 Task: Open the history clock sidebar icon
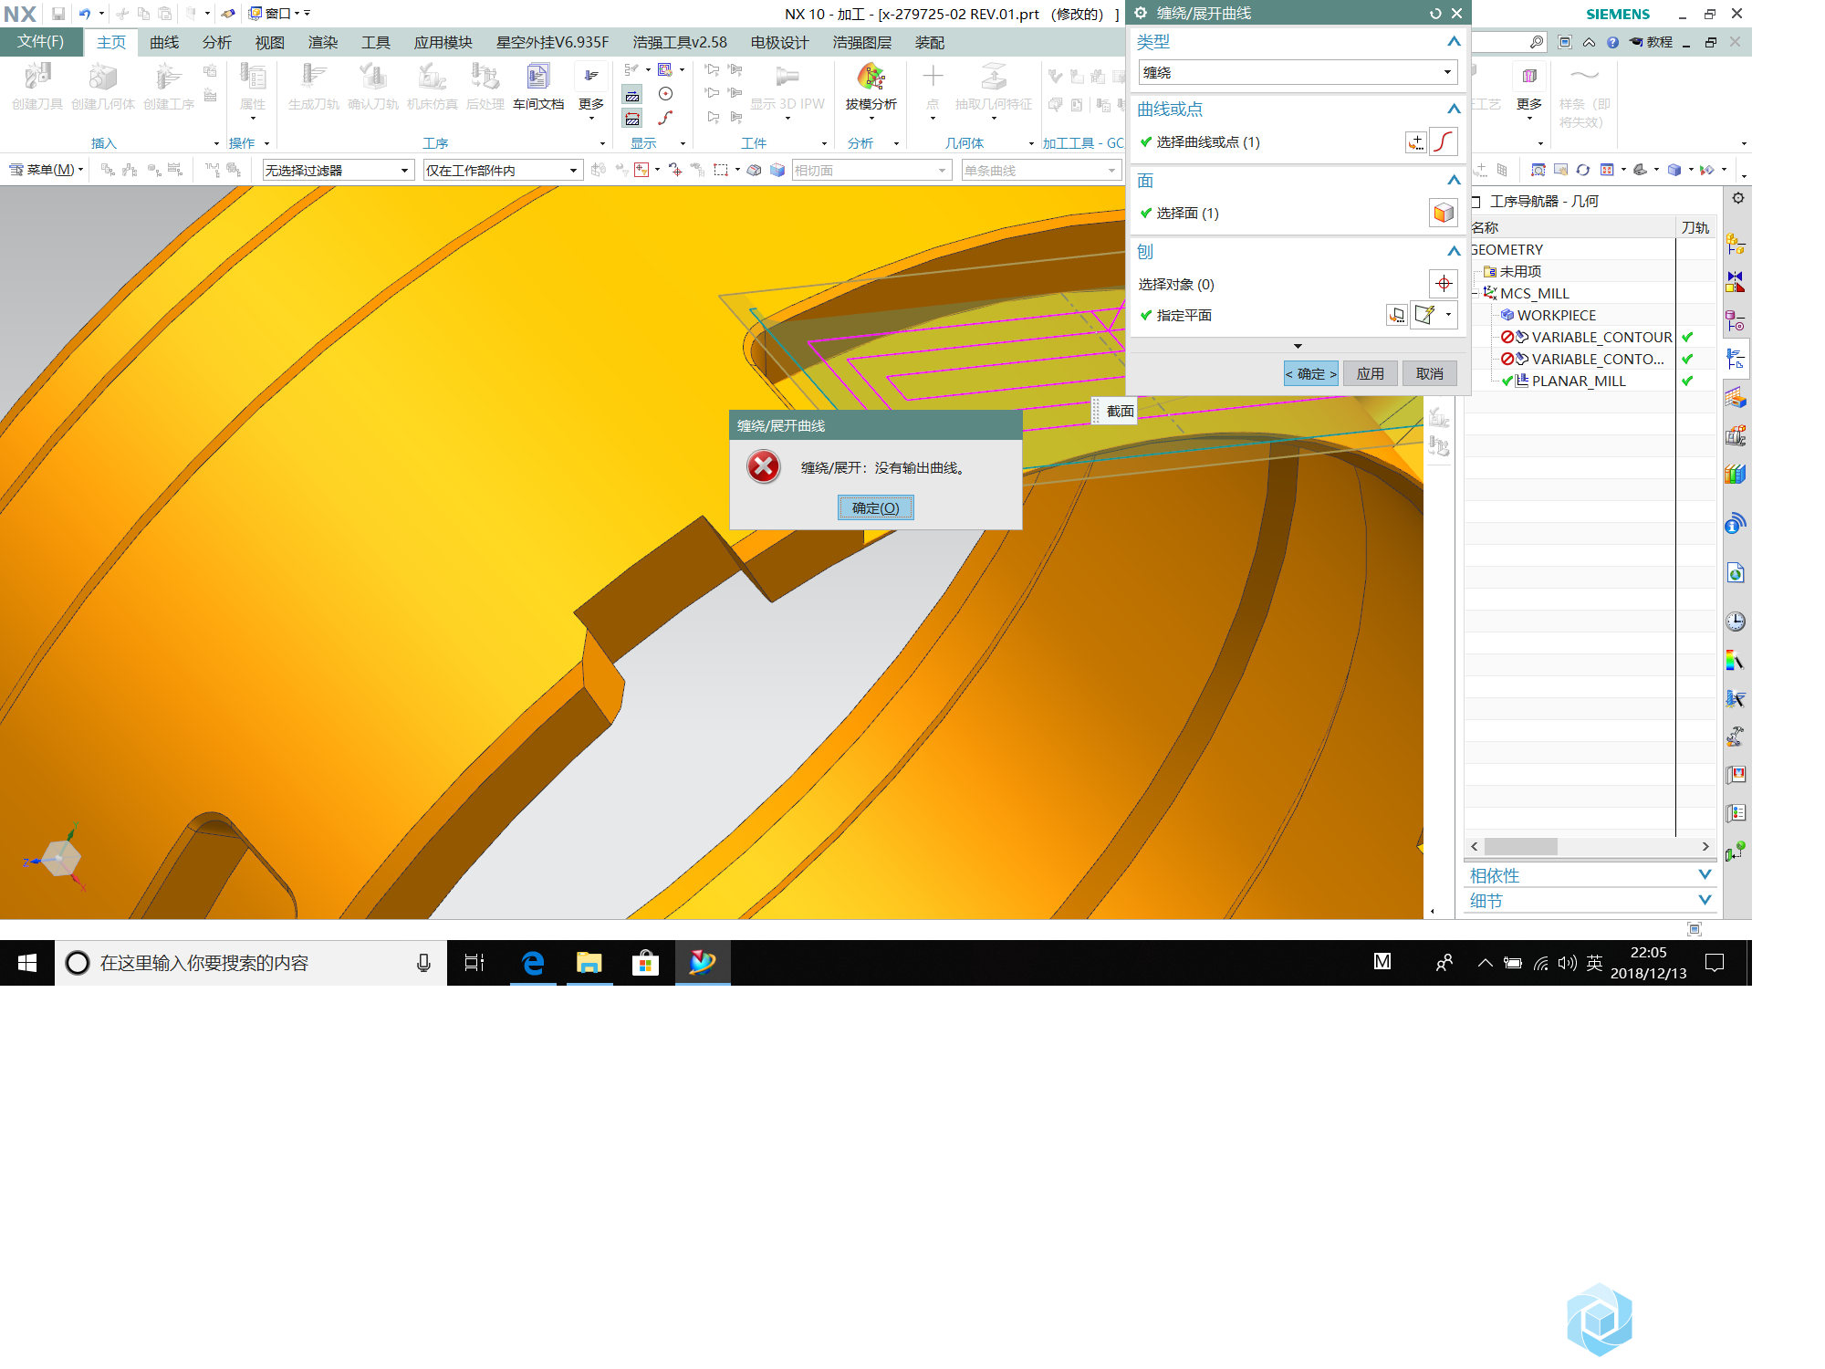coord(1736,622)
